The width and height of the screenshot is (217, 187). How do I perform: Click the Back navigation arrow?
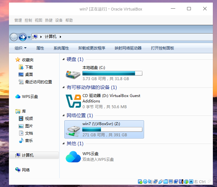14,37
